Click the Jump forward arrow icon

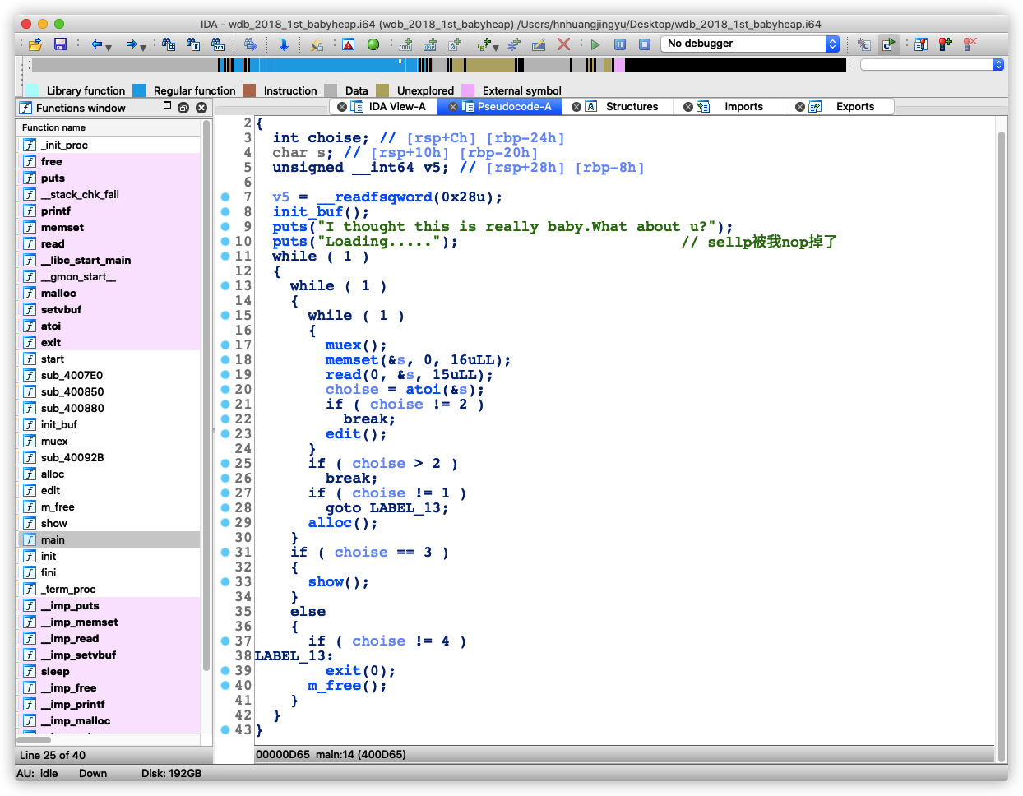pyautogui.click(x=131, y=44)
